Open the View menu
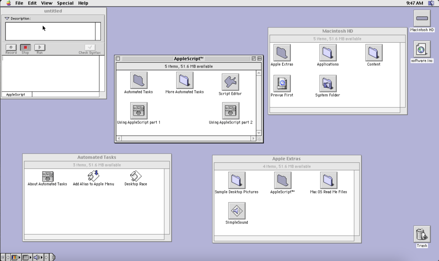This screenshot has height=261, width=439. click(x=46, y=3)
